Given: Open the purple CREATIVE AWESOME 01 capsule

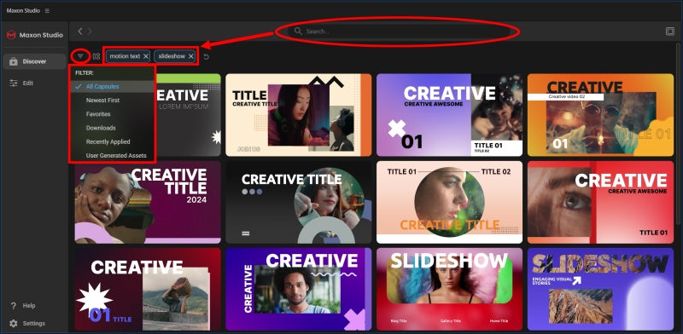Looking at the screenshot, I should [449, 115].
